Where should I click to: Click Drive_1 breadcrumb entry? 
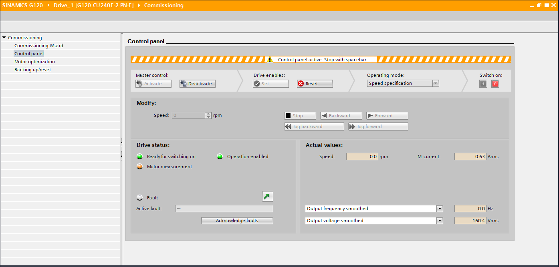click(x=94, y=6)
